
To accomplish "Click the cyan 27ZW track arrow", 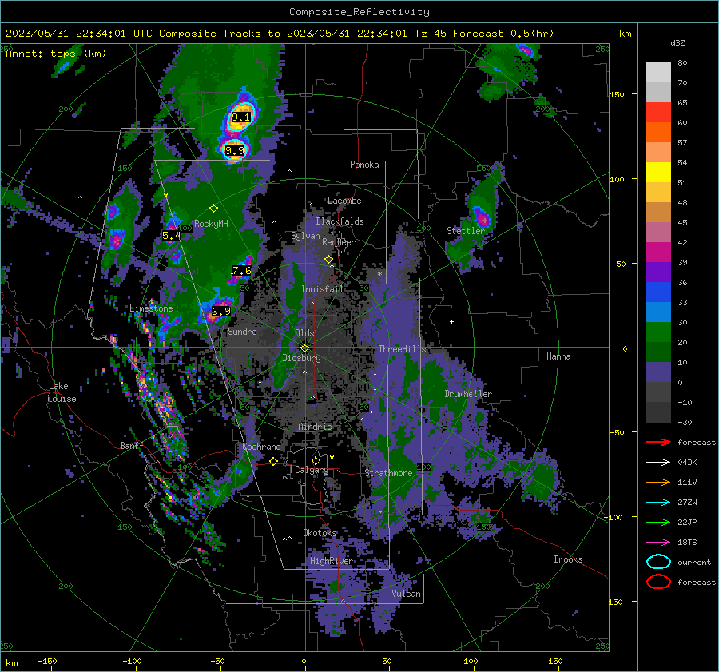I will pyautogui.click(x=658, y=503).
